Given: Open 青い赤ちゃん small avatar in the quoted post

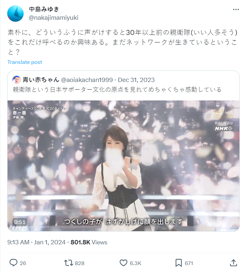Looking at the screenshot, I should pos(16,80).
